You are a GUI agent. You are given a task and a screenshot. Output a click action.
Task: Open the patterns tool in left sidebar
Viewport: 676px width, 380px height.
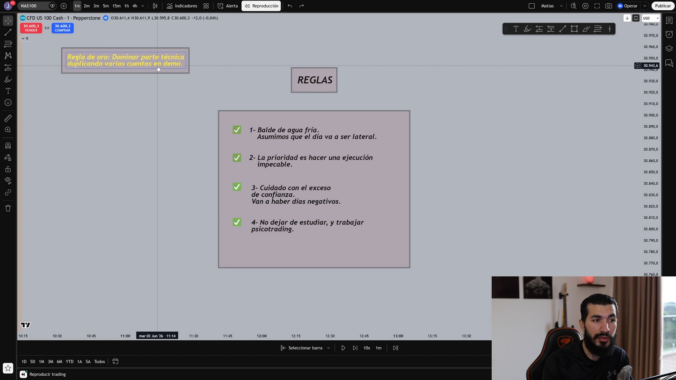8,56
